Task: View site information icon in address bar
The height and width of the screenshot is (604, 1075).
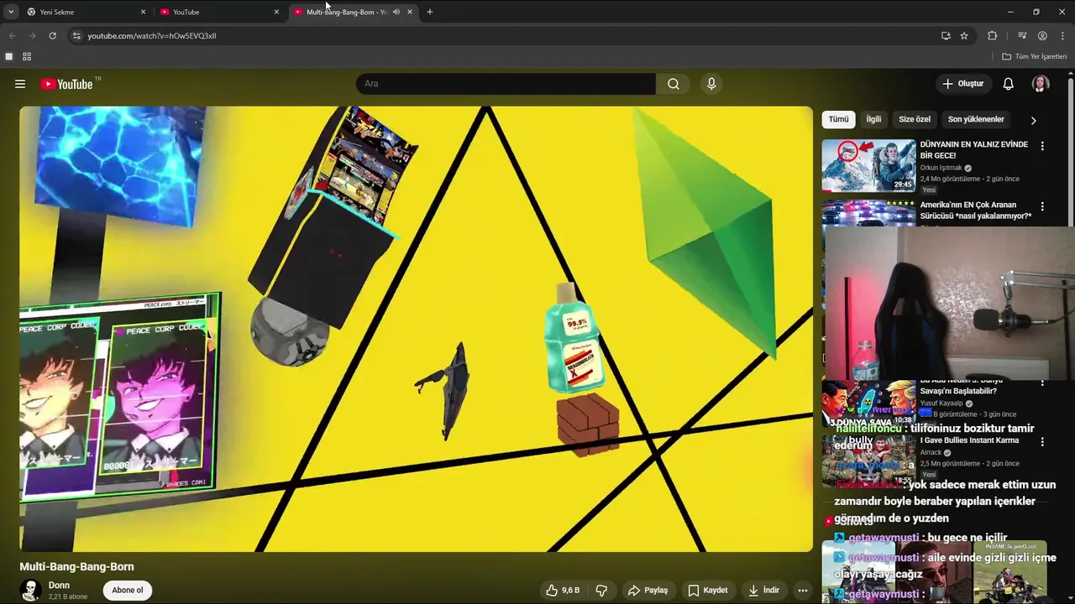Action: tap(76, 36)
